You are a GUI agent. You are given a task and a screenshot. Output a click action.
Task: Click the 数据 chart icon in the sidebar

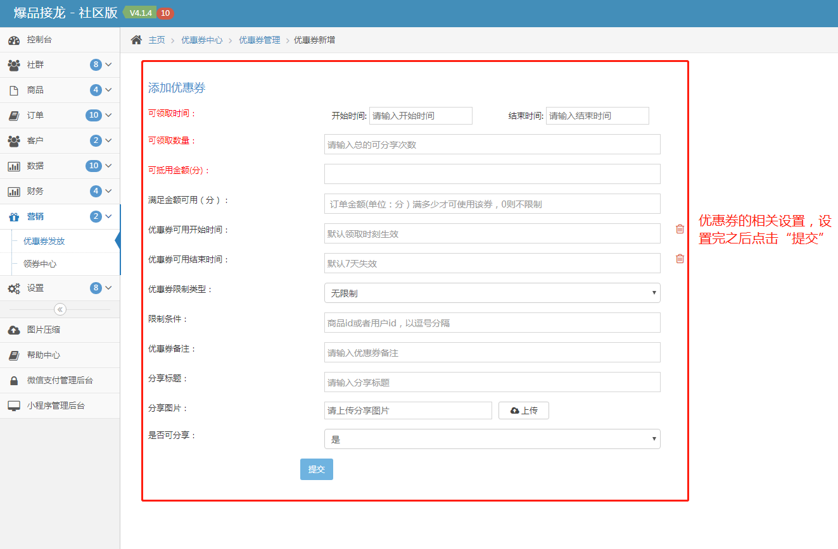14,166
